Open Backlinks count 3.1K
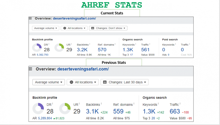The image size is (220, 125). 92,111
